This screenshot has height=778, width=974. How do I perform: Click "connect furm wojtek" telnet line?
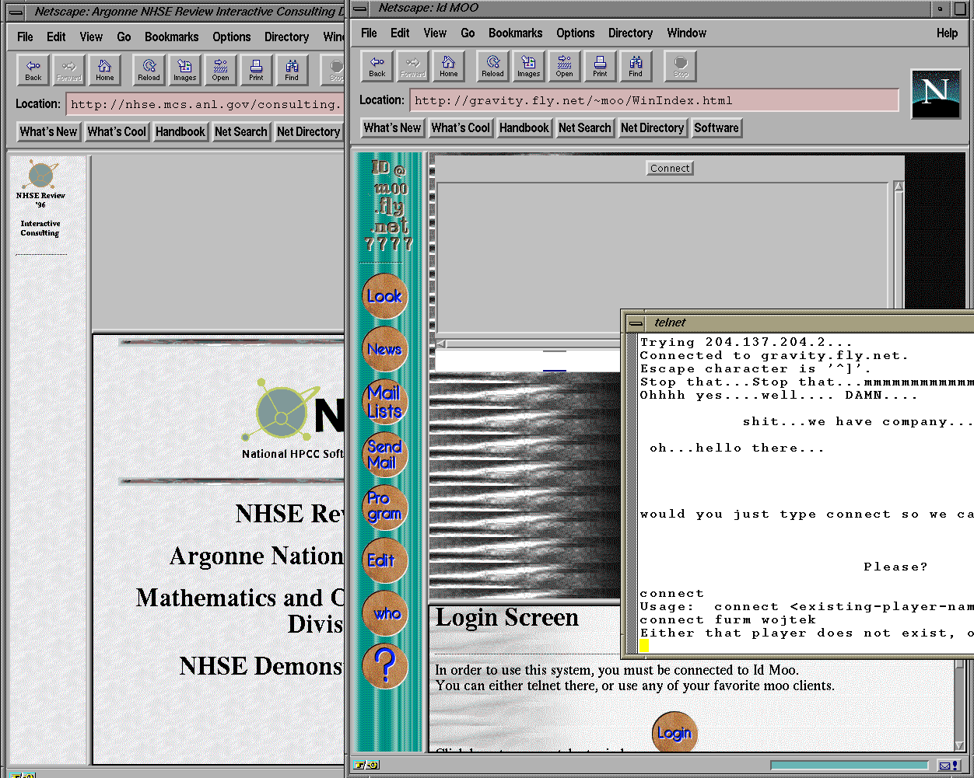(728, 619)
